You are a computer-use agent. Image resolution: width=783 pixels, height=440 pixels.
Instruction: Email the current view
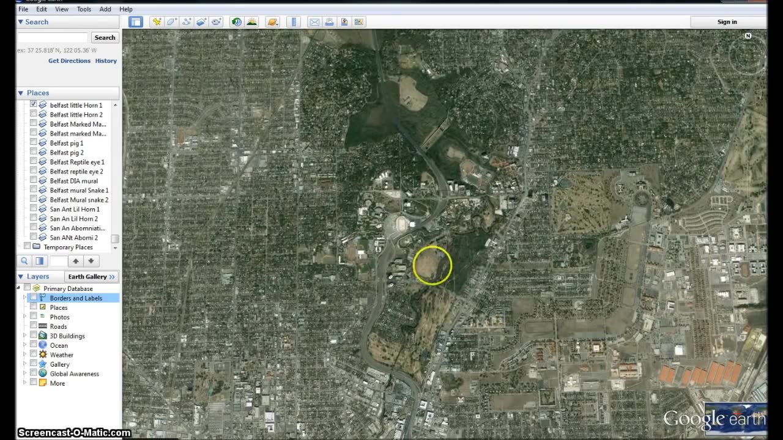314,22
